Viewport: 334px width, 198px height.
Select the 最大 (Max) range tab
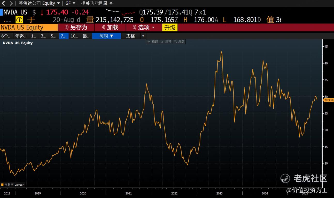click(x=86, y=36)
